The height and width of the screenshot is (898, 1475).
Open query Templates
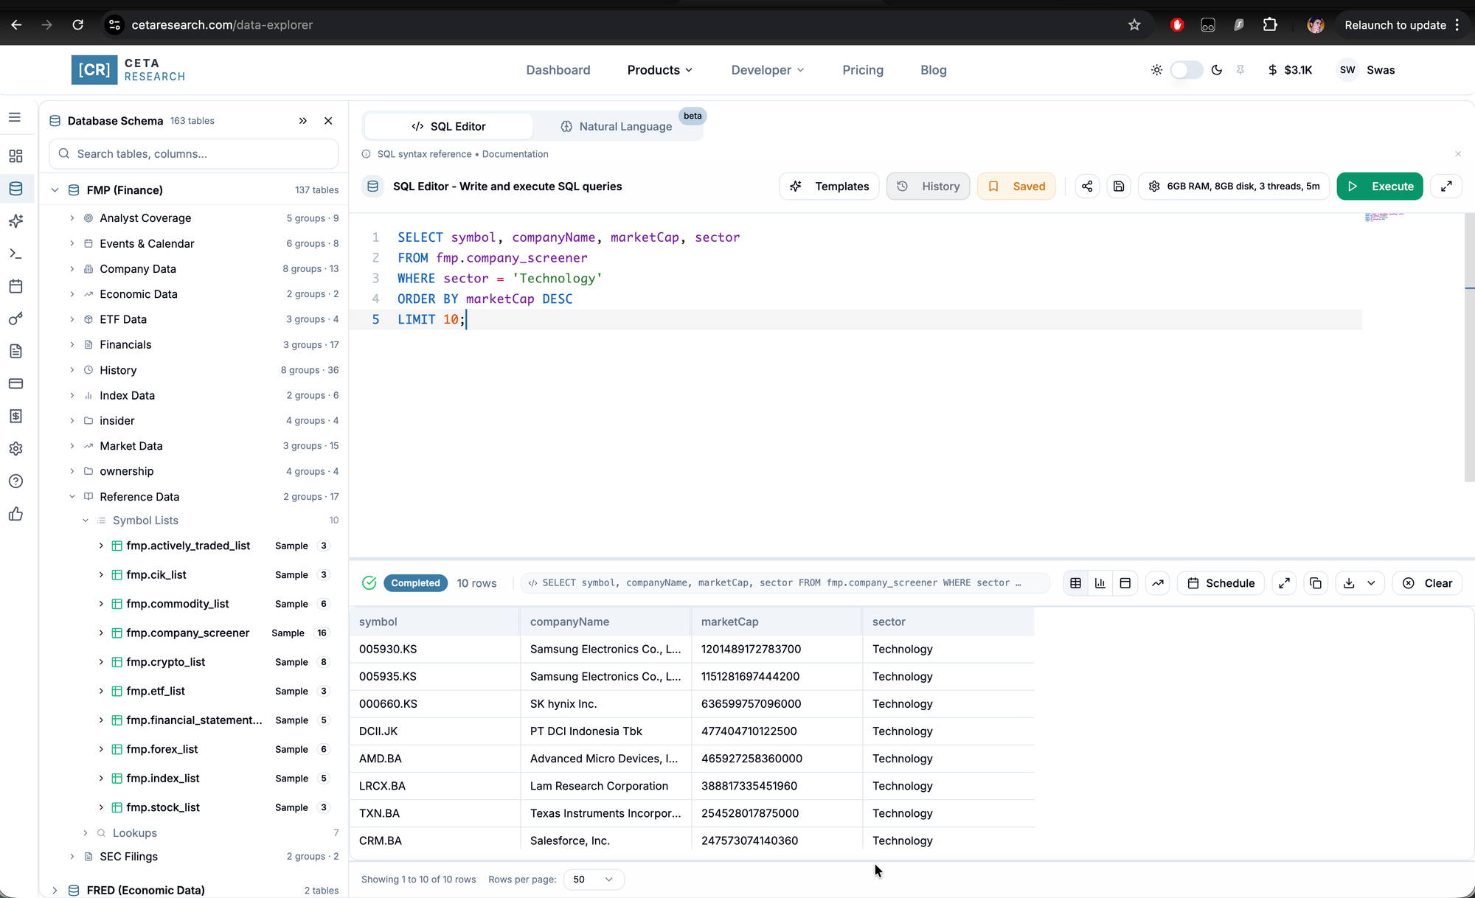point(829,187)
